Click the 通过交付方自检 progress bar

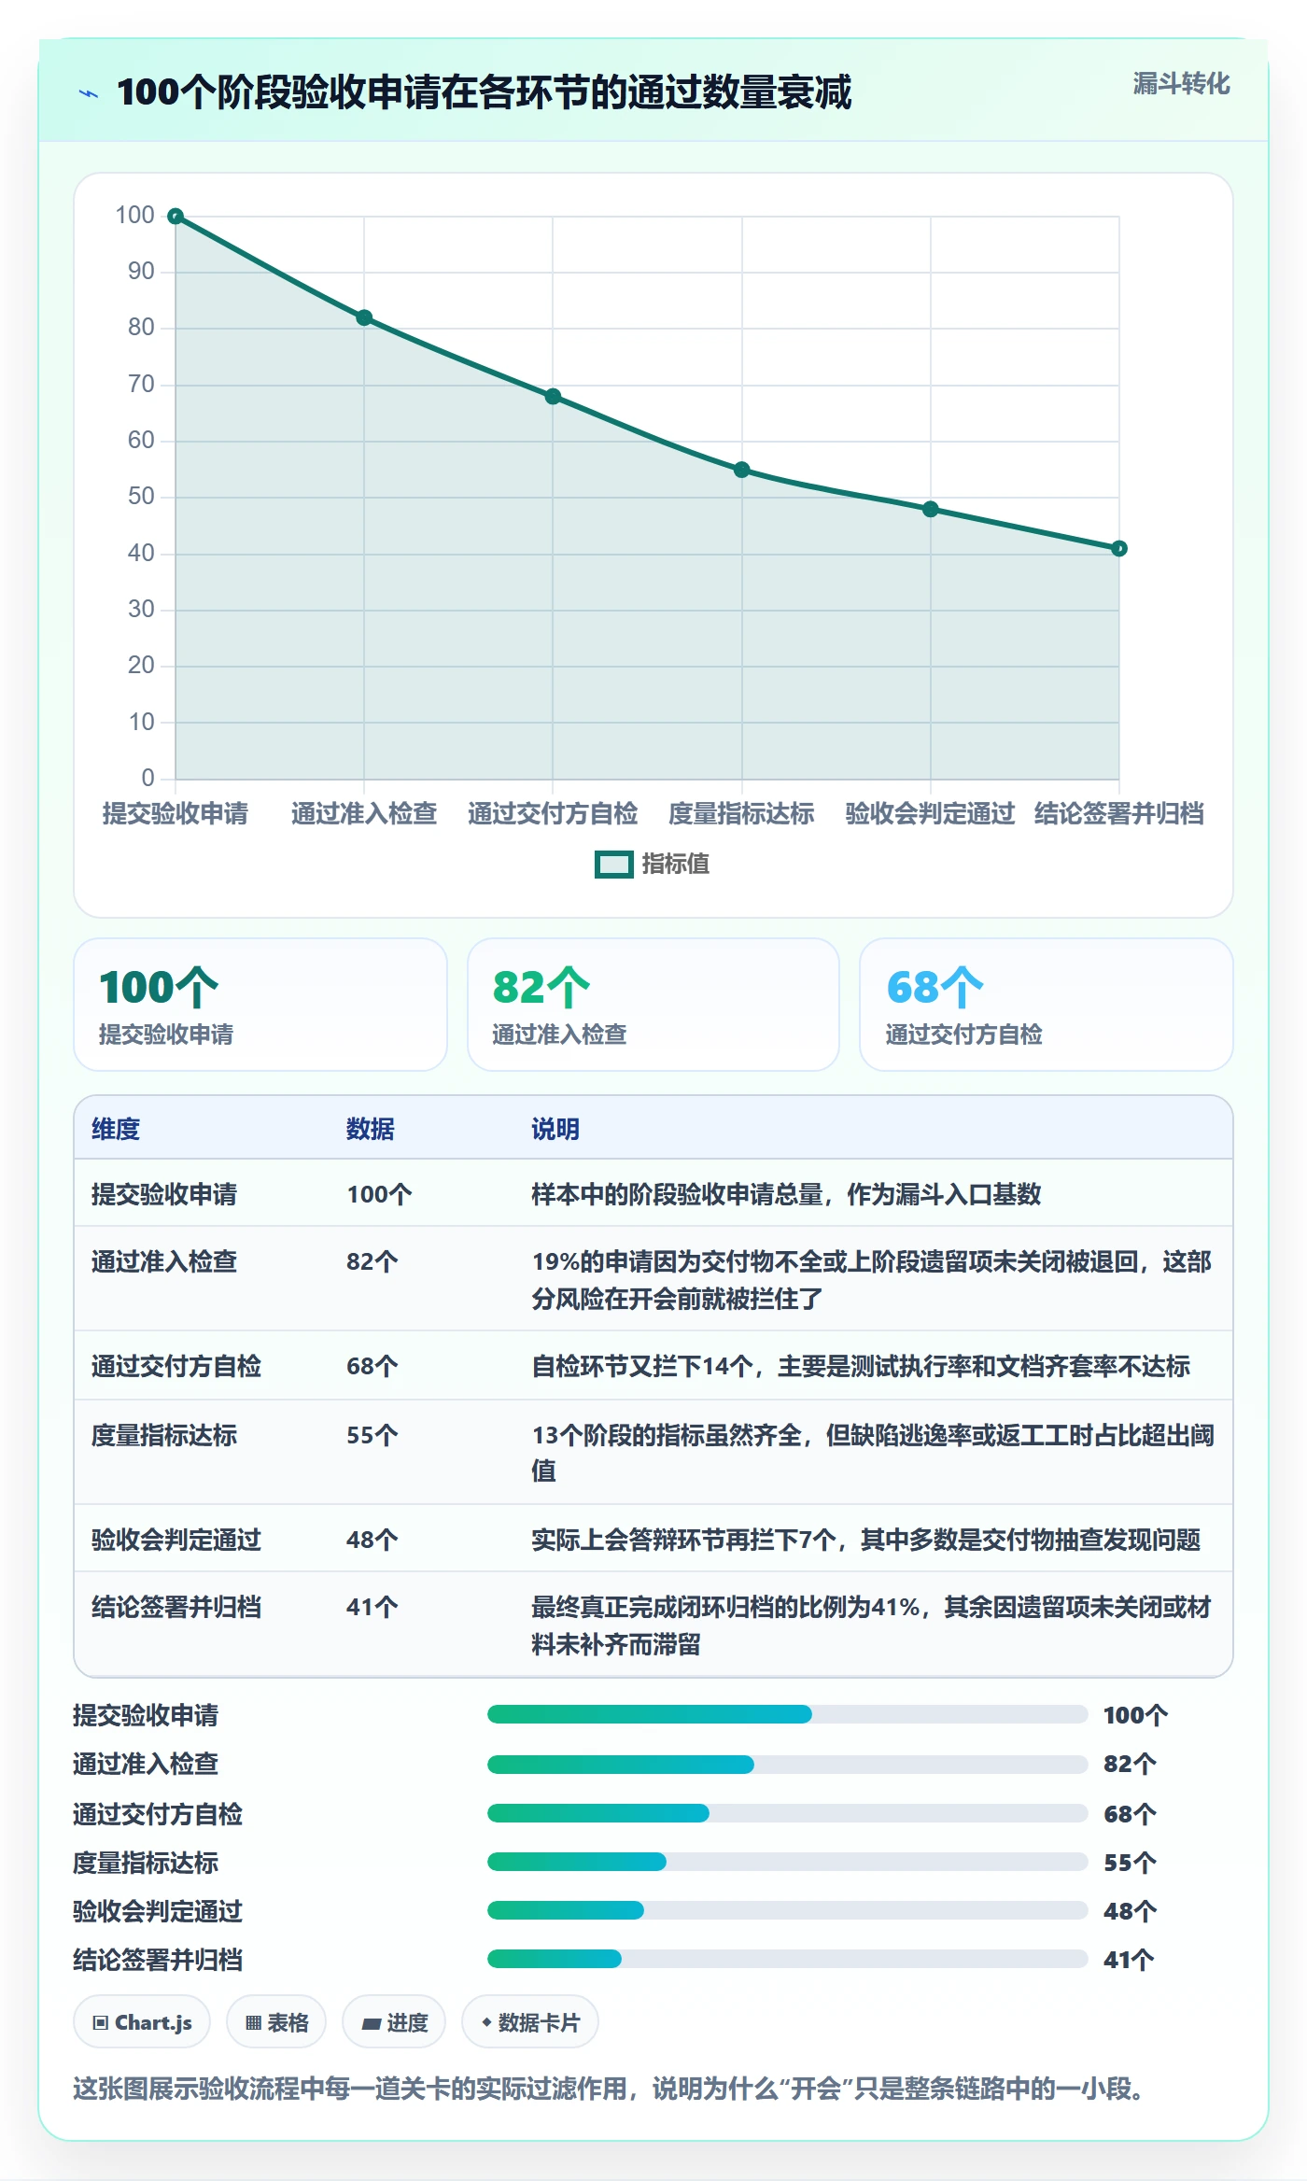pos(788,1813)
